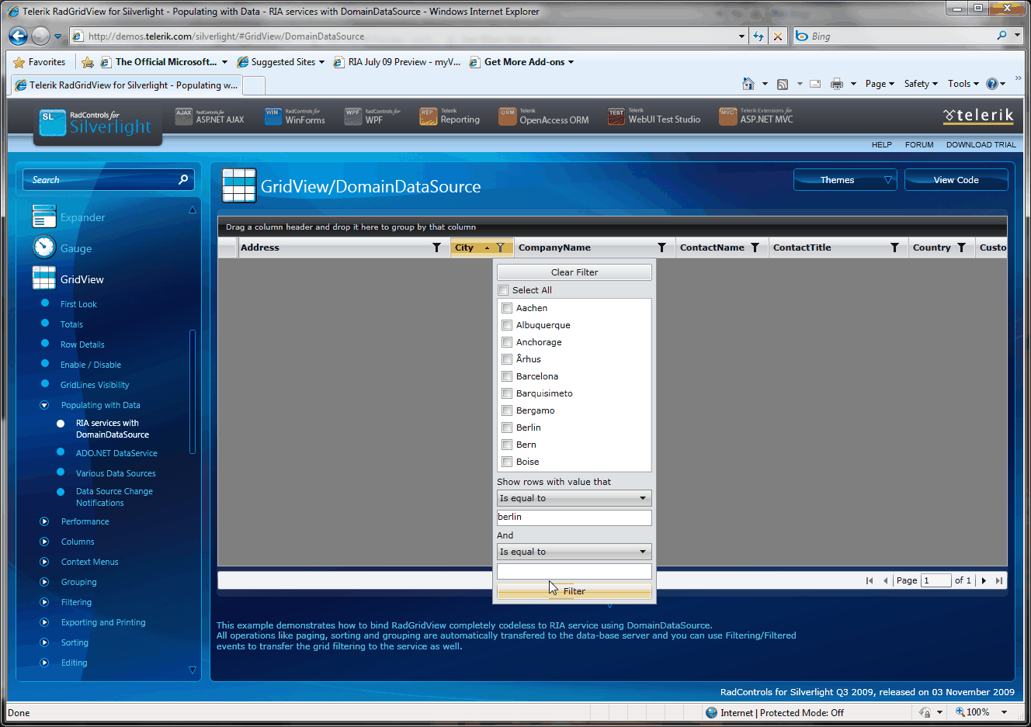Check the Berlin checkbox

[x=507, y=428]
